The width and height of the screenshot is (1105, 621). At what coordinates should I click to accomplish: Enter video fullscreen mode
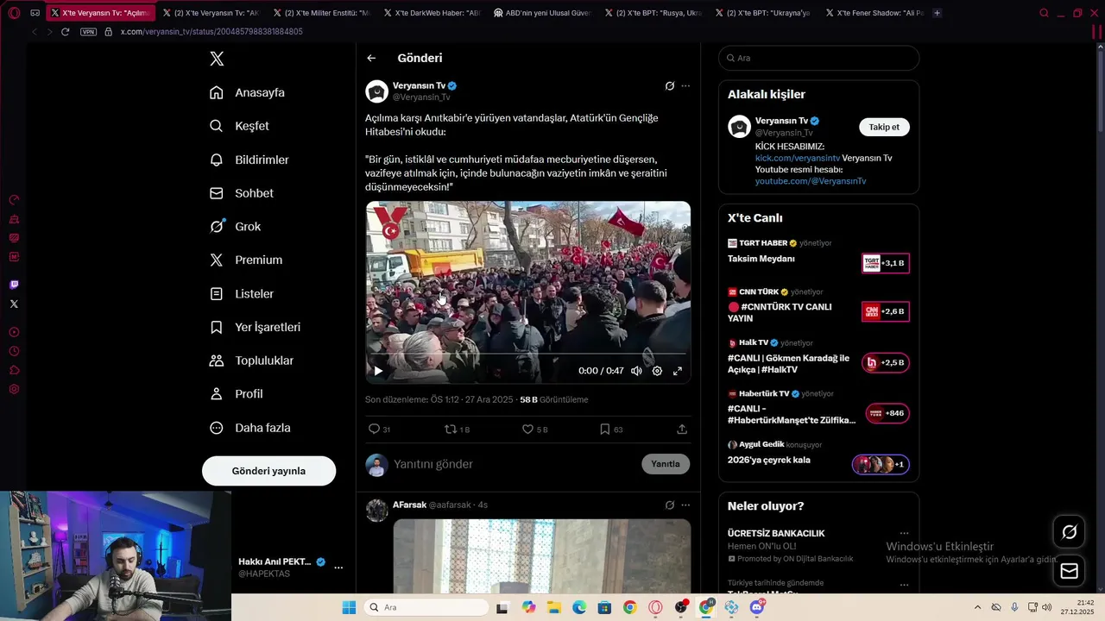click(x=678, y=371)
